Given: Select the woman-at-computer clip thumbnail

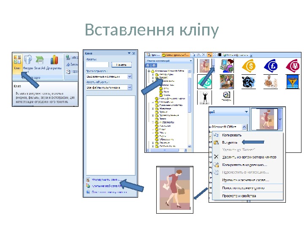Looking at the screenshot, I should click(227, 66).
